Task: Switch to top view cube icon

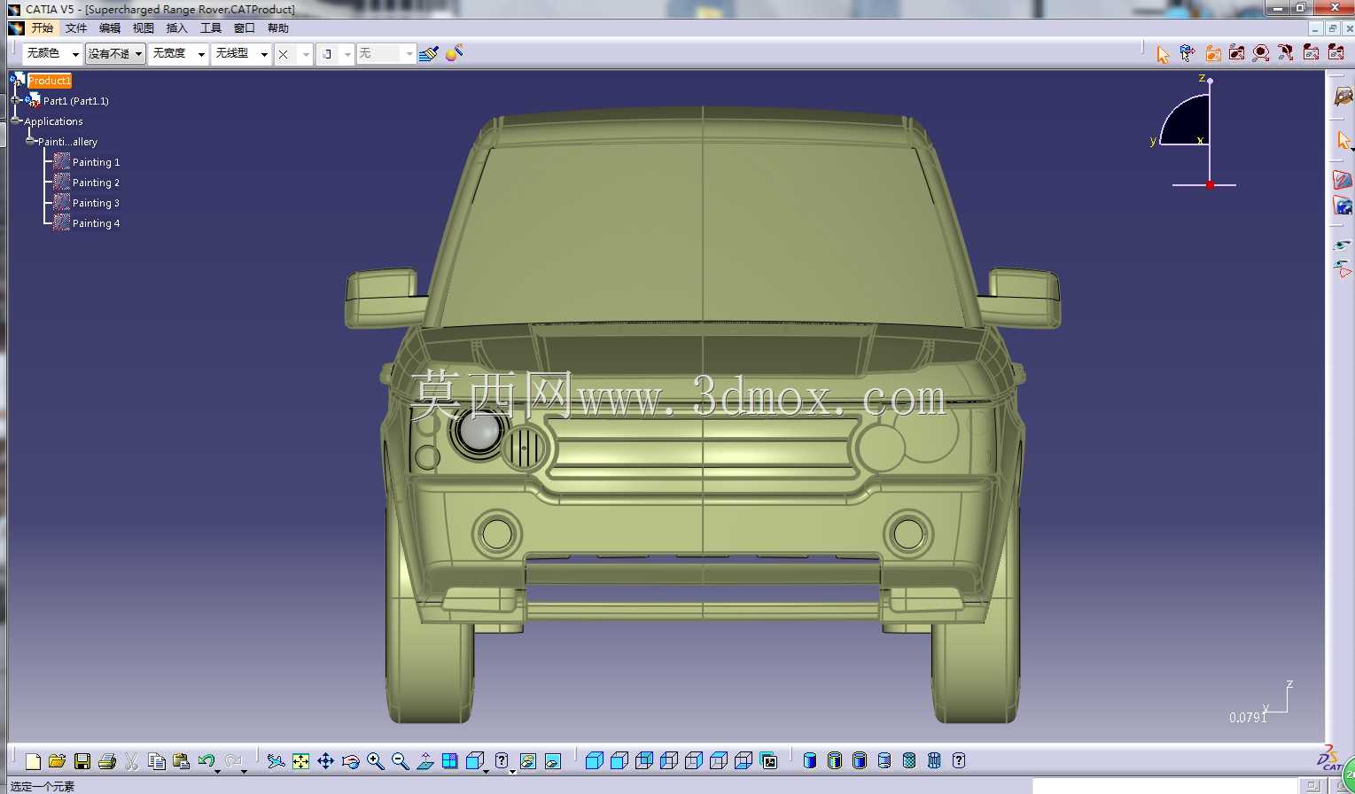Action: click(x=719, y=760)
